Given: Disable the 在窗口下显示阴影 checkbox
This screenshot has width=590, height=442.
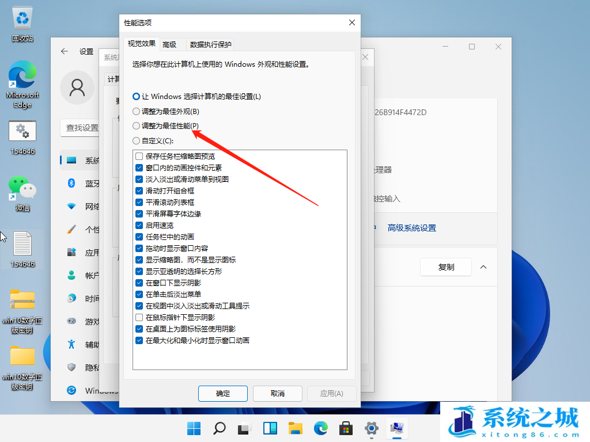Looking at the screenshot, I should coord(139,283).
